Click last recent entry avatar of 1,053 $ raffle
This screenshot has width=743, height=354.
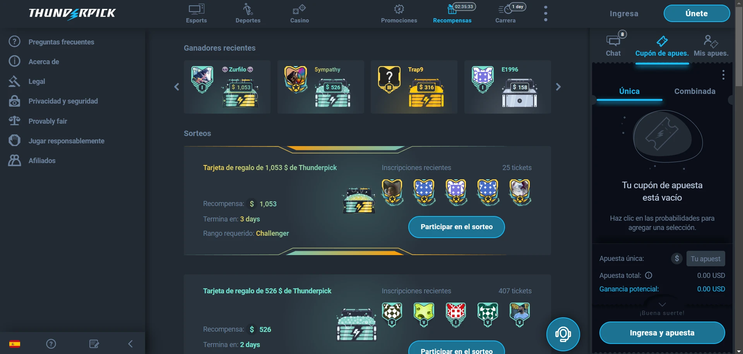coord(520,192)
